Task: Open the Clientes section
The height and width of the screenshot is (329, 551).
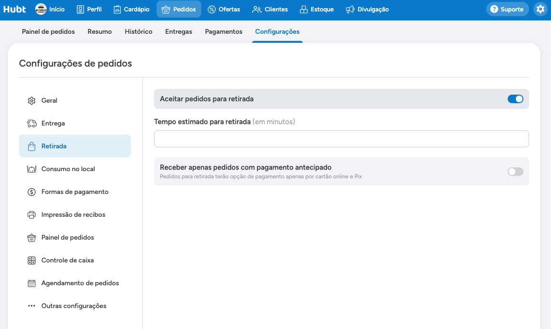Action: 270,9
